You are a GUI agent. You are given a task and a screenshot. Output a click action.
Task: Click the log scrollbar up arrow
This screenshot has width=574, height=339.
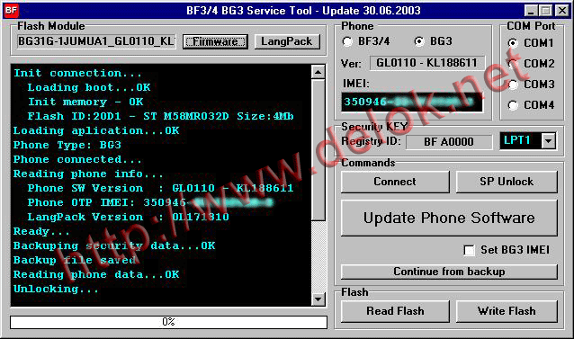coord(318,72)
